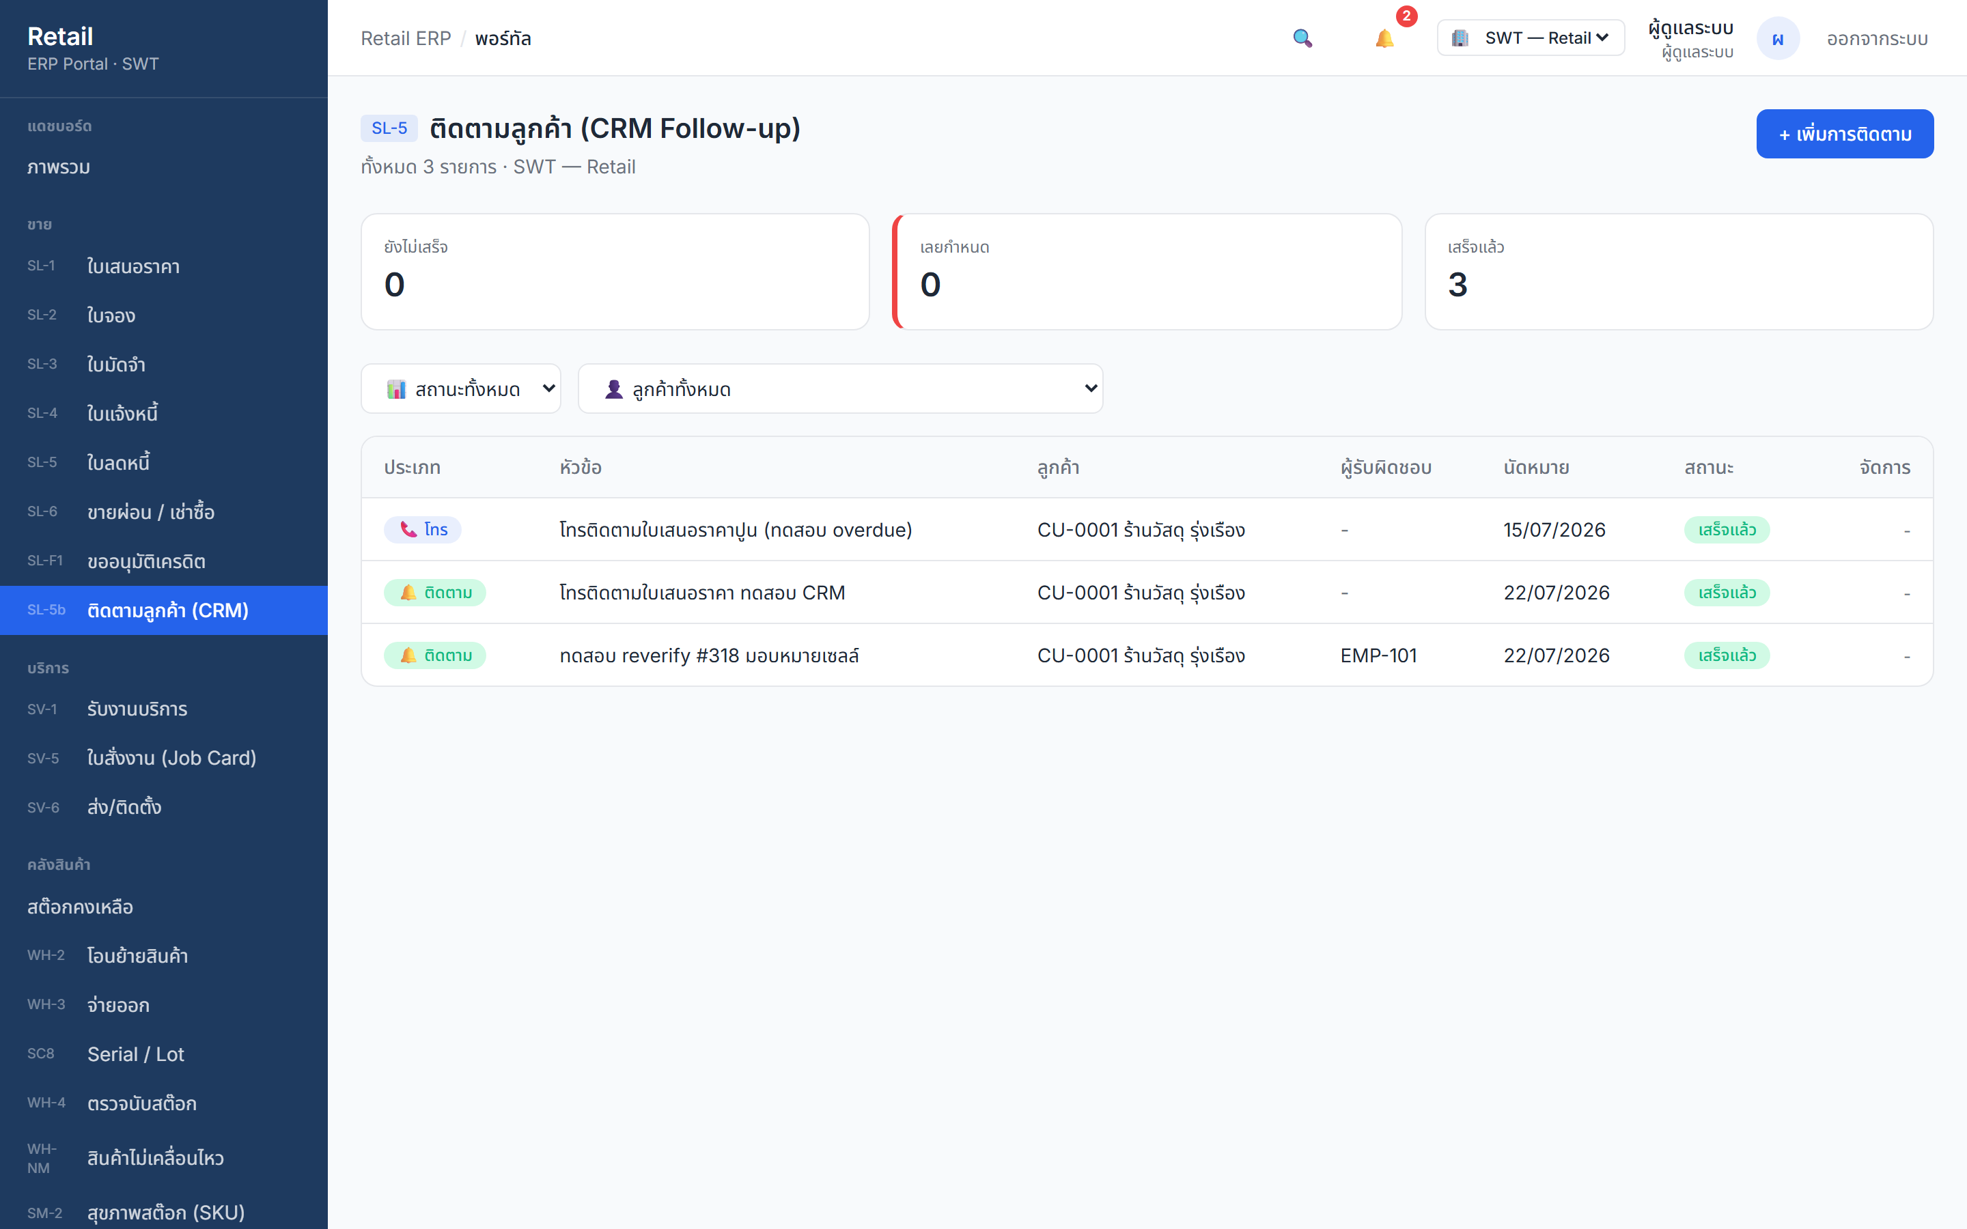
Task: Click bell icon in reverify #318 row badge
Action: (408, 655)
